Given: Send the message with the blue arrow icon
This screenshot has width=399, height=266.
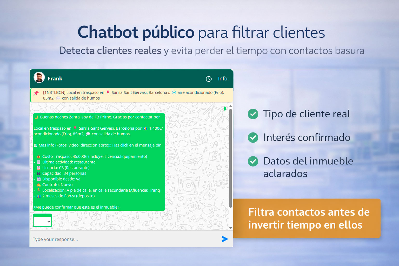Looking at the screenshot, I should tap(224, 239).
